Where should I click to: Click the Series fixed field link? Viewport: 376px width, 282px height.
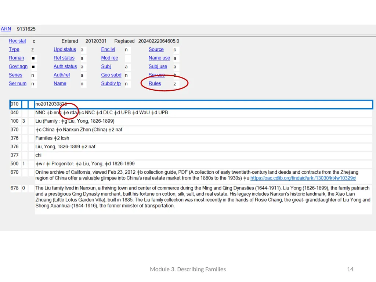pos(15,75)
